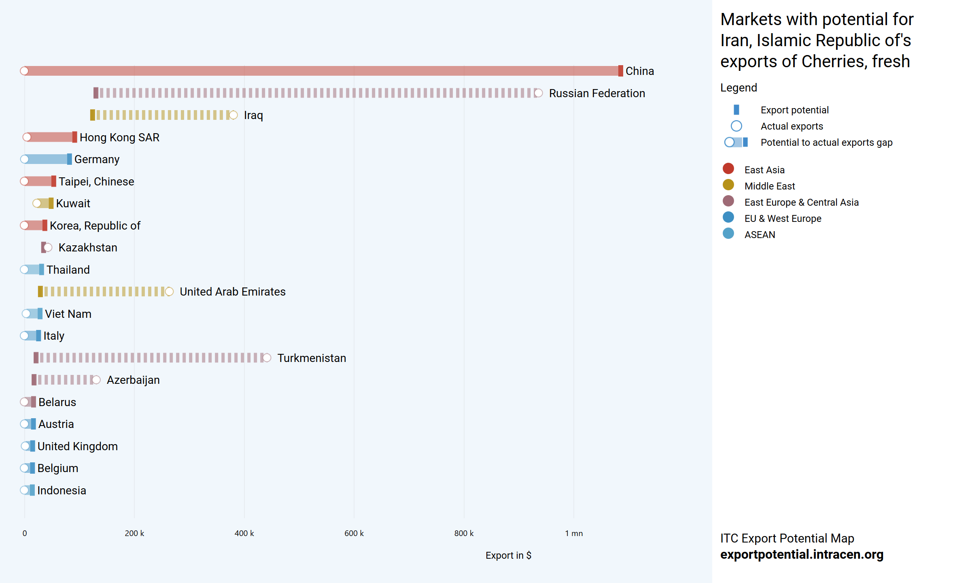Click the EU & West Europe legend dot

coord(728,217)
